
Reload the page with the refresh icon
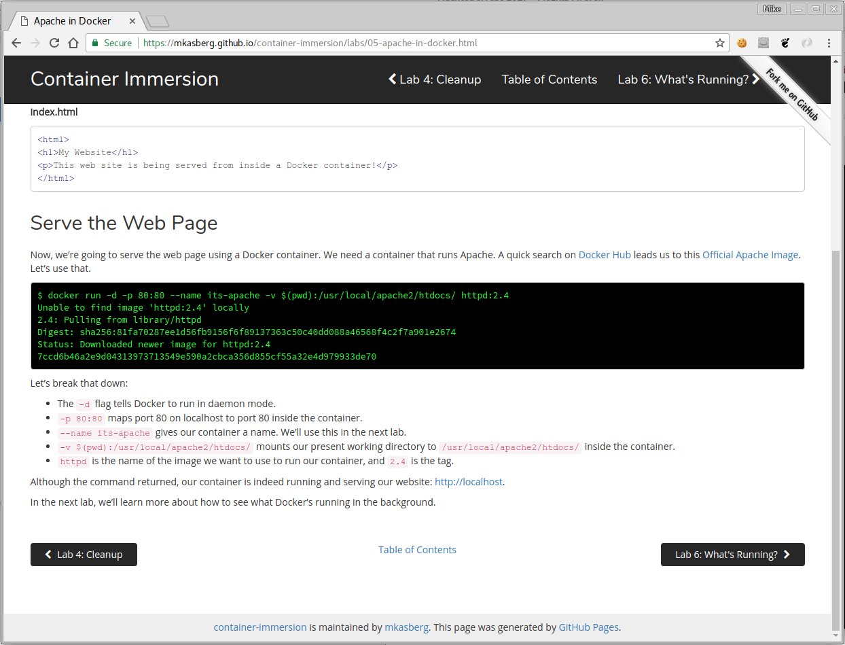(x=54, y=43)
